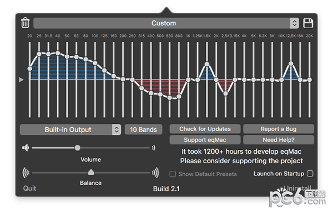Image resolution: width=333 pixels, height=214 pixels.
Task: Click the Support eqMac button
Action: (x=205, y=140)
